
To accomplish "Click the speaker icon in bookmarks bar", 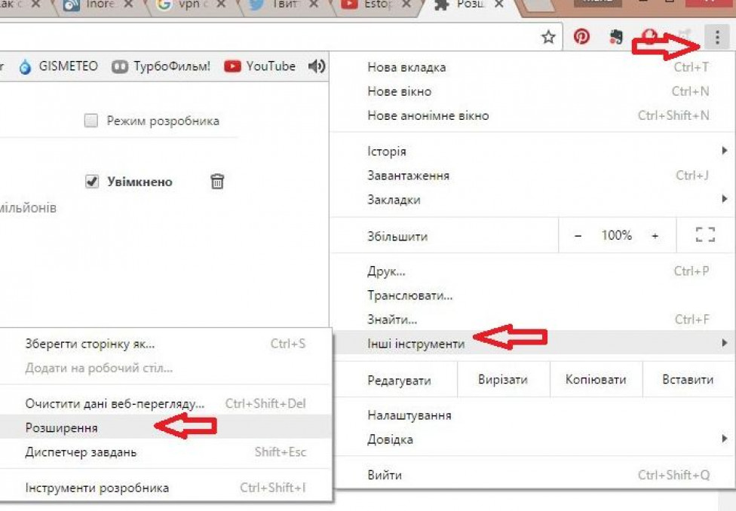I will tap(317, 66).
